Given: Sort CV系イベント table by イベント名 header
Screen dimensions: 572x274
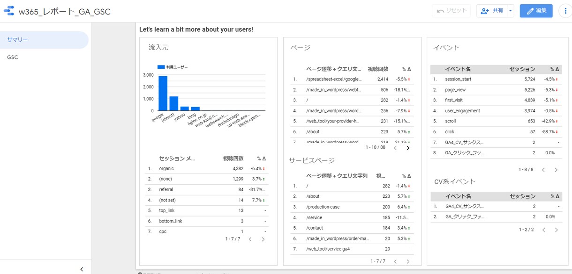Looking at the screenshot, I should point(458,196).
